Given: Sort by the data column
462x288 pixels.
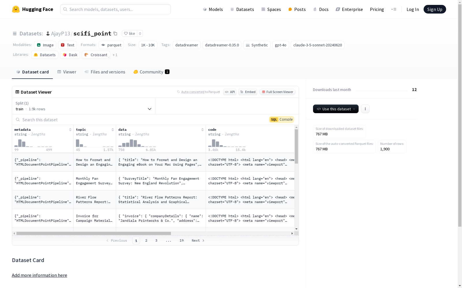Looking at the screenshot, I should [x=202, y=130].
